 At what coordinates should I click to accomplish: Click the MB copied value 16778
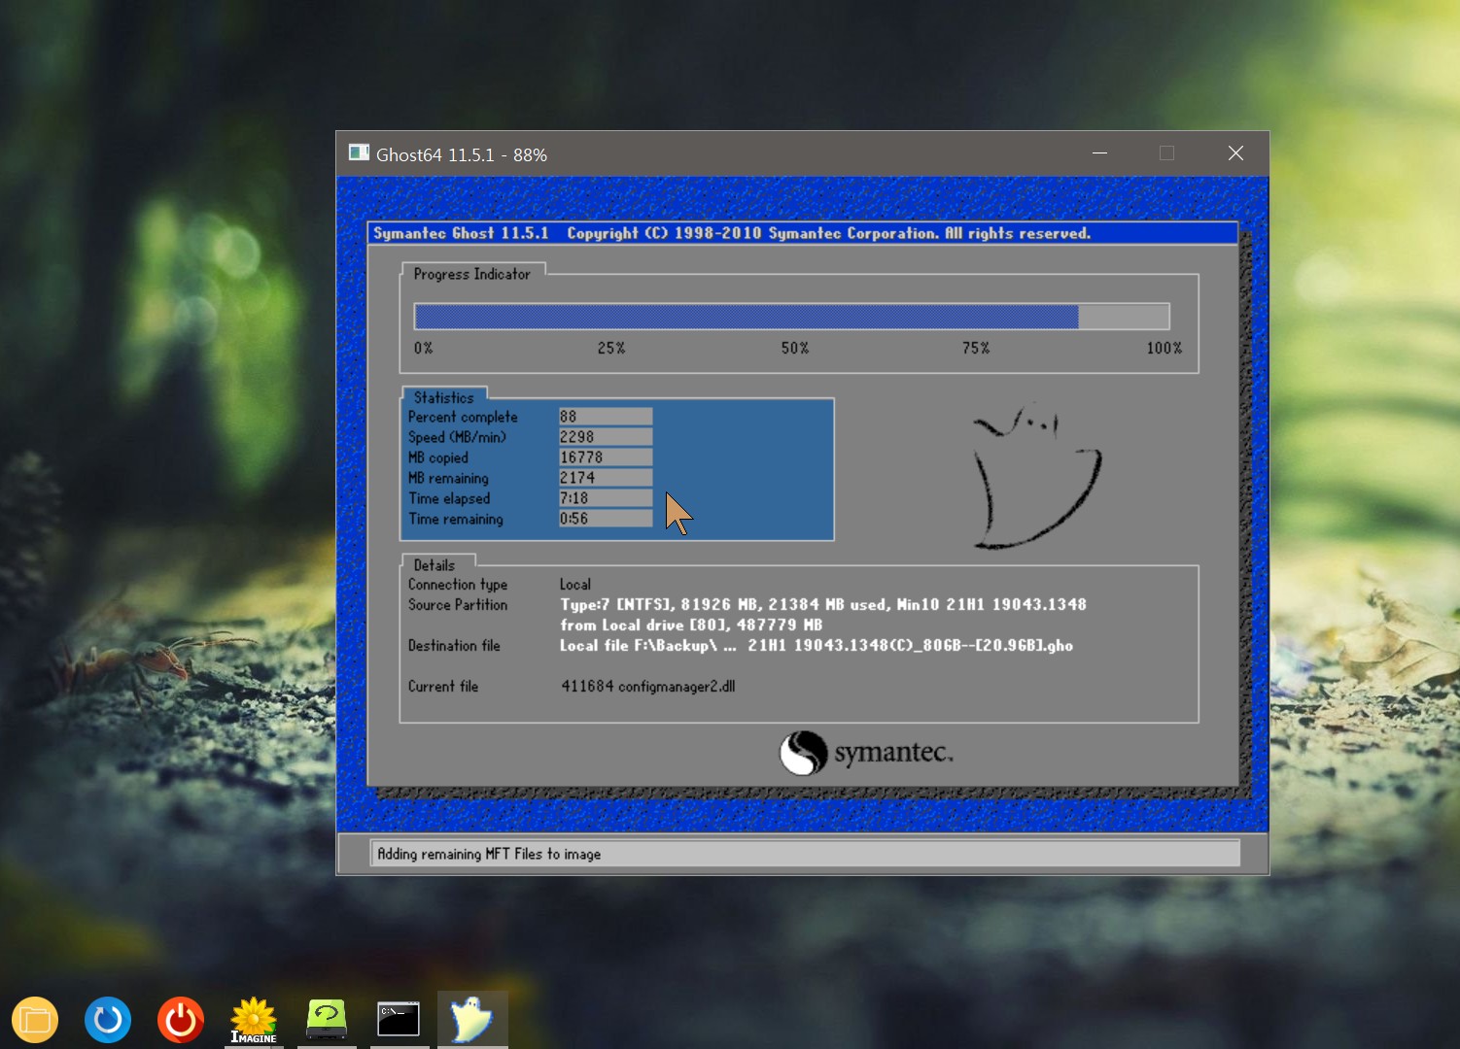[605, 457]
